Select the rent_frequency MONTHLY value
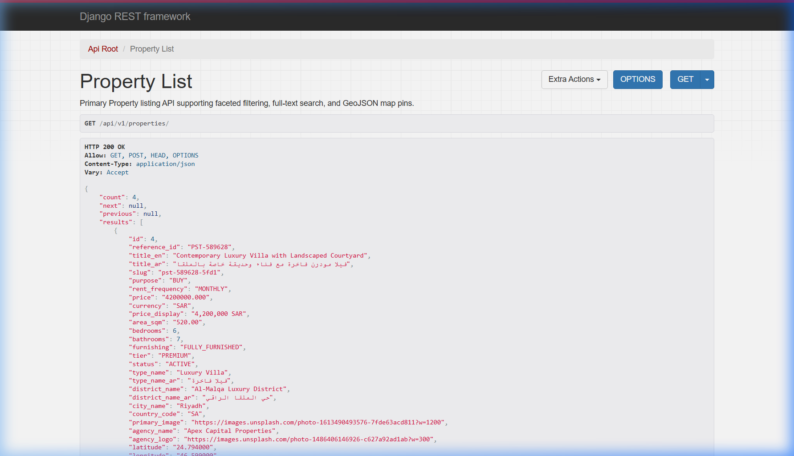The width and height of the screenshot is (794, 456). [211, 289]
